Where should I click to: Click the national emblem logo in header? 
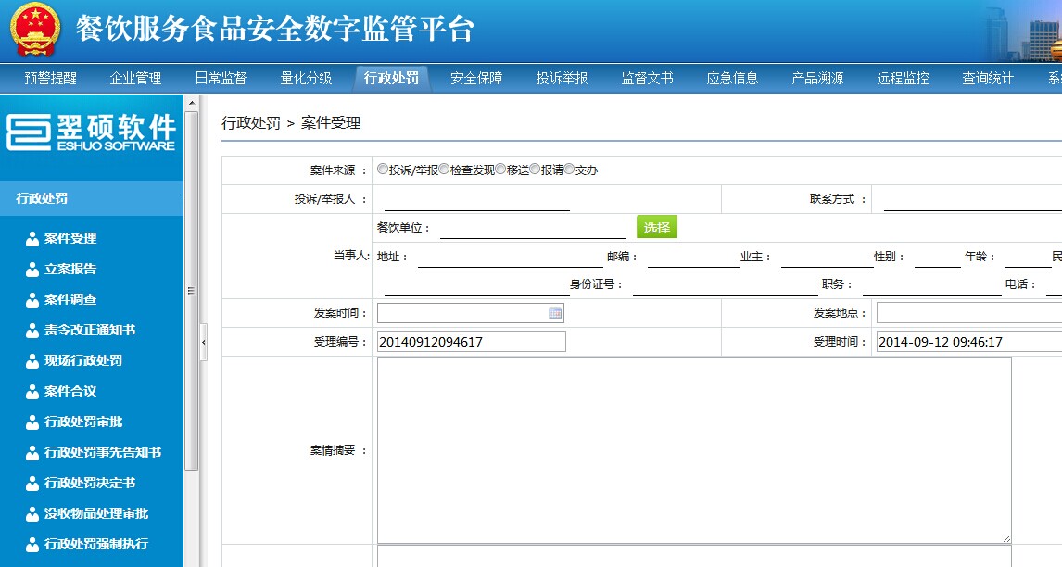34,30
